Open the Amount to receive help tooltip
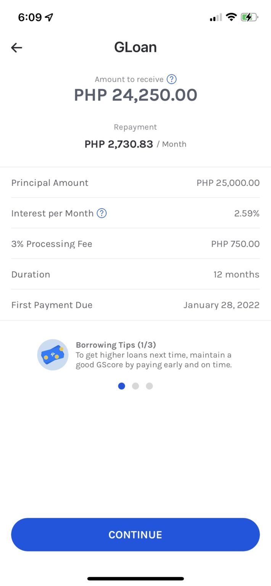 tap(171, 79)
